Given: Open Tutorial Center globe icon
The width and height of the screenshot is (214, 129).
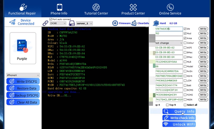Looking at the screenshot, I should tap(96, 7).
